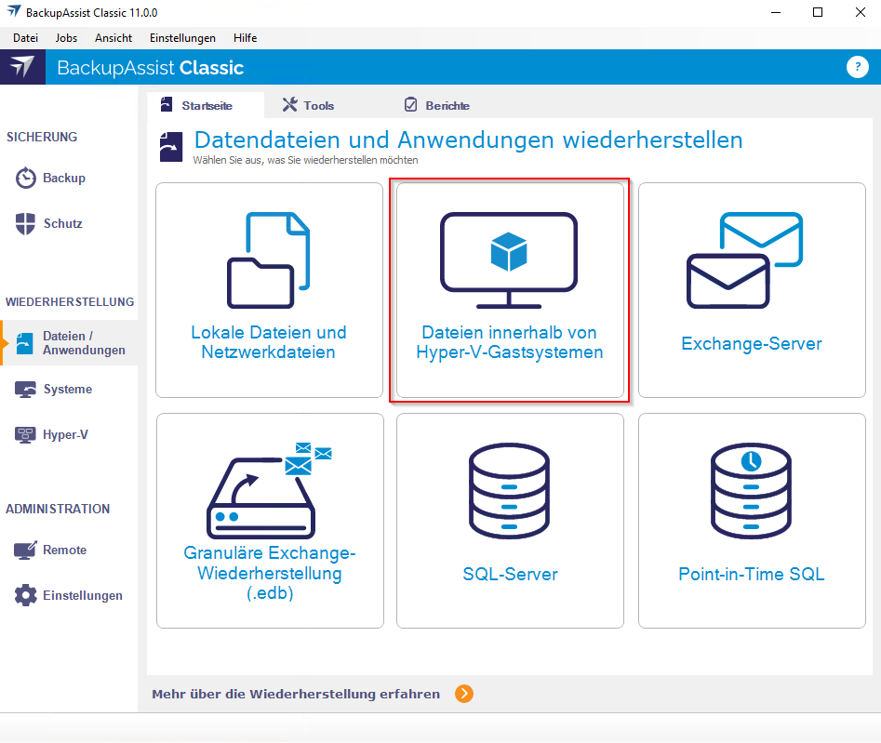The width and height of the screenshot is (881, 743).
Task: Switch to the Berichte tab
Action: 436,105
